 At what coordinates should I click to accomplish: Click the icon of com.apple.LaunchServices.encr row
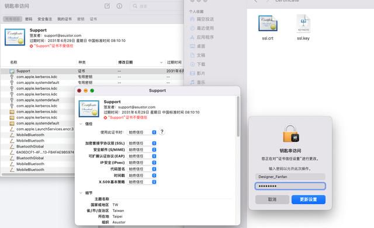(12, 129)
